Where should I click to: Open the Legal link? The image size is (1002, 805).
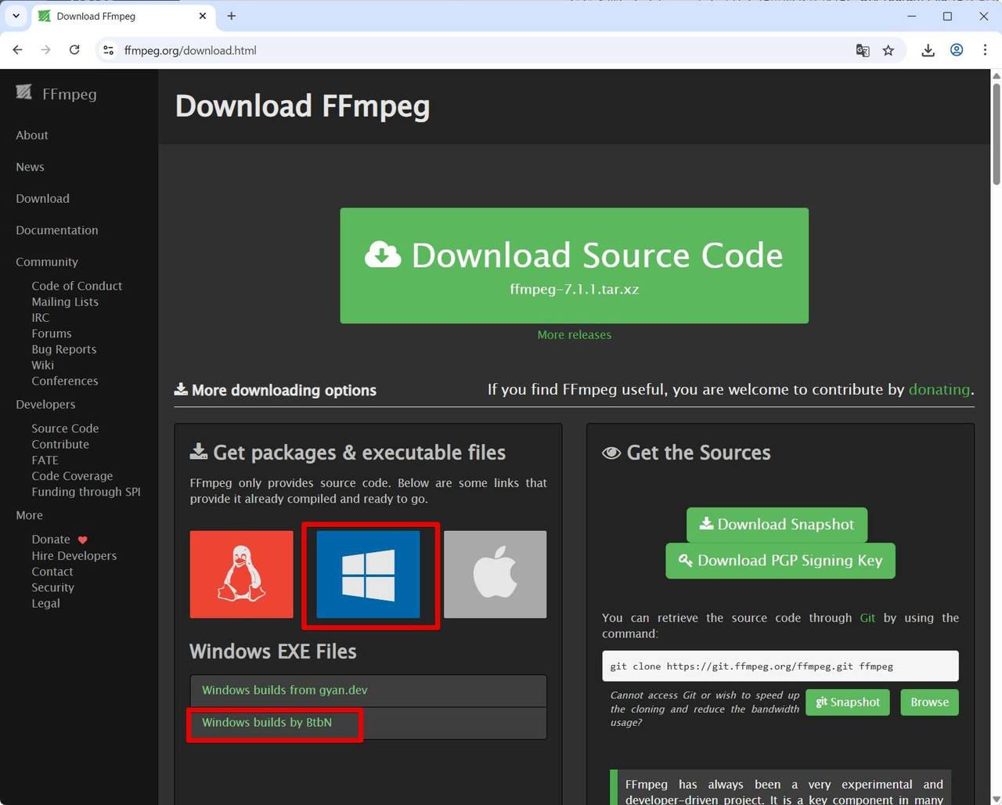click(x=45, y=604)
